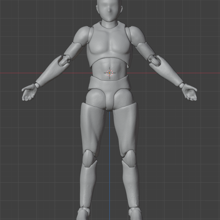This screenshot has height=220, width=220.
Task: Click the mannequin's crotch piece between the hips
Action: pyautogui.click(x=110, y=99)
